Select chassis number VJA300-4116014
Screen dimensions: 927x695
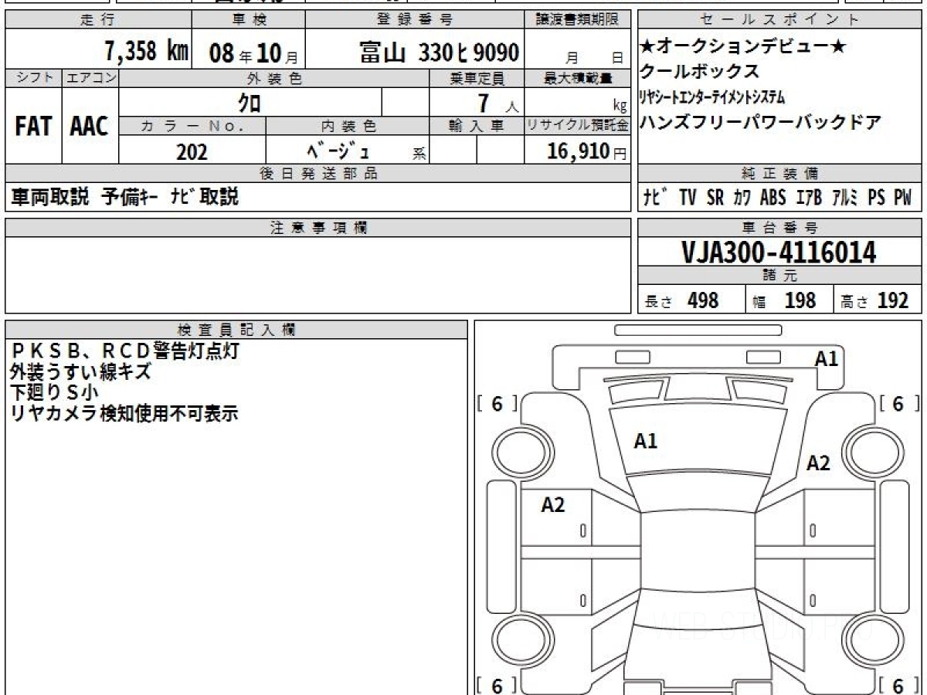pyautogui.click(x=779, y=253)
